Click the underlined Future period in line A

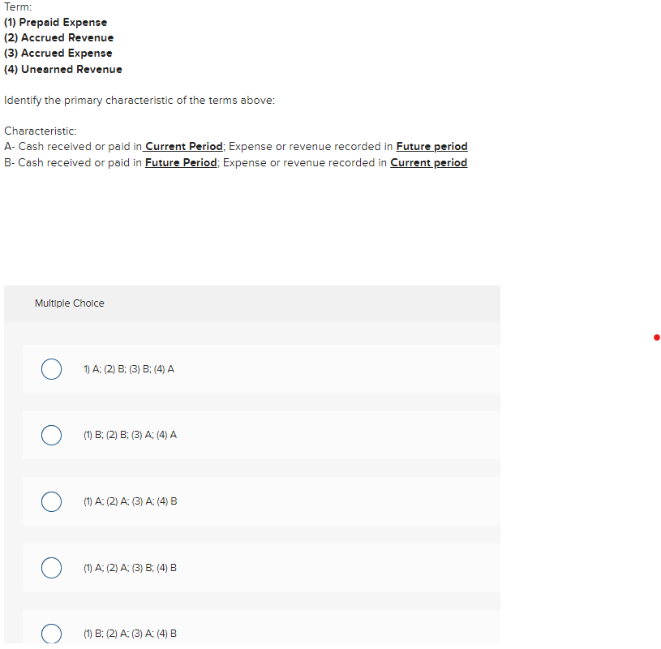[431, 146]
